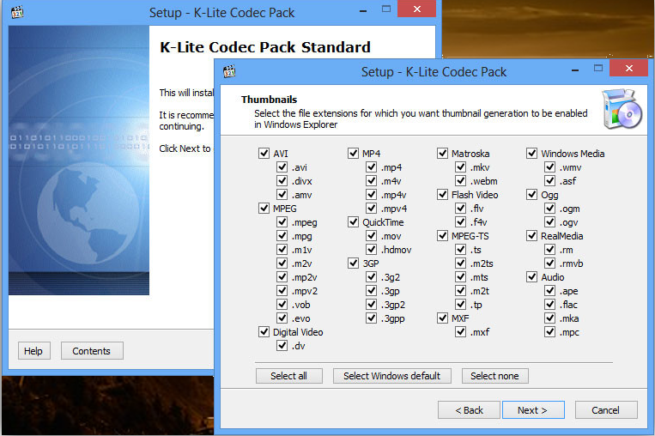Toggle the .3gpp extension checkbox

[372, 318]
